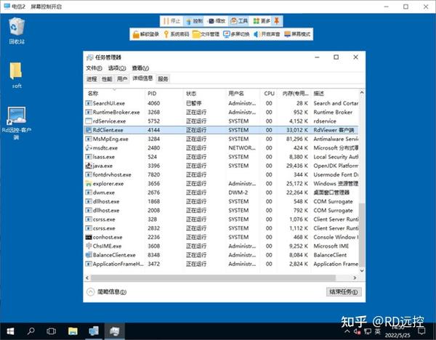Open the 文件(F) menu in Task Manager

[94, 68]
